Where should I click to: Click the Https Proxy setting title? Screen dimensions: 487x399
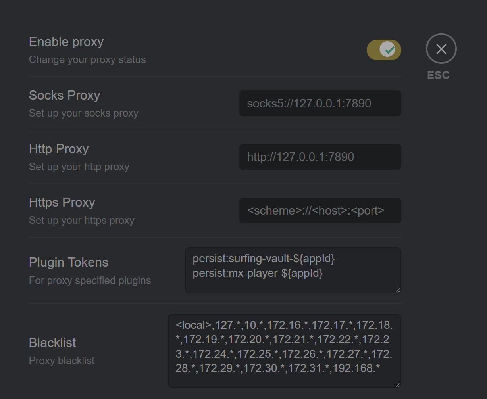pos(62,202)
